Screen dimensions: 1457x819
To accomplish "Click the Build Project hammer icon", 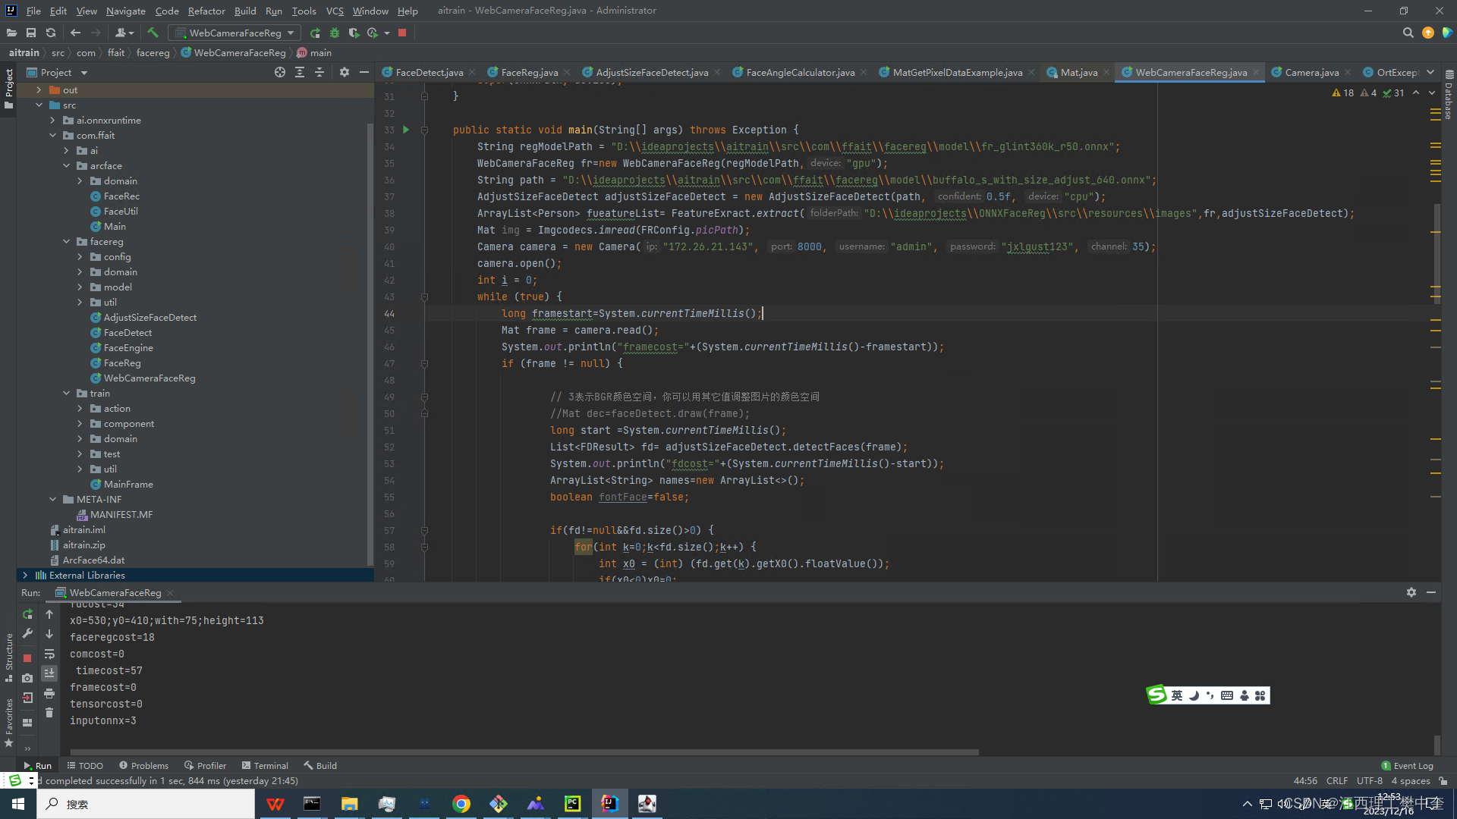I will click(x=153, y=33).
